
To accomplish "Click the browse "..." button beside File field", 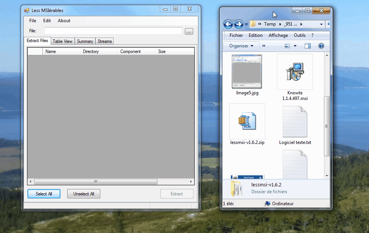I will tap(189, 32).
